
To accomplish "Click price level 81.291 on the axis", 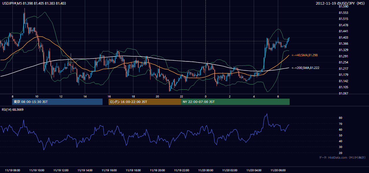I will (343, 56).
